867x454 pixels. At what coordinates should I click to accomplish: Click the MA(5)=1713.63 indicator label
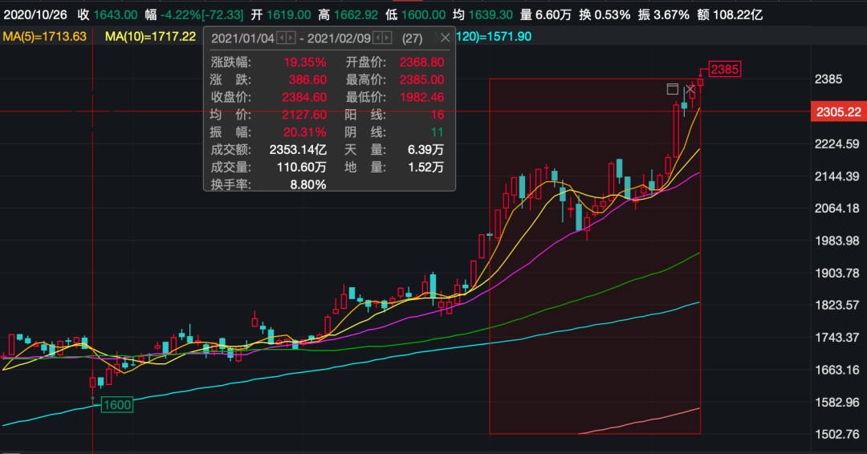[44, 36]
